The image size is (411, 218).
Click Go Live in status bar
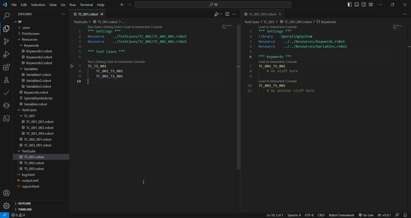point(366,215)
